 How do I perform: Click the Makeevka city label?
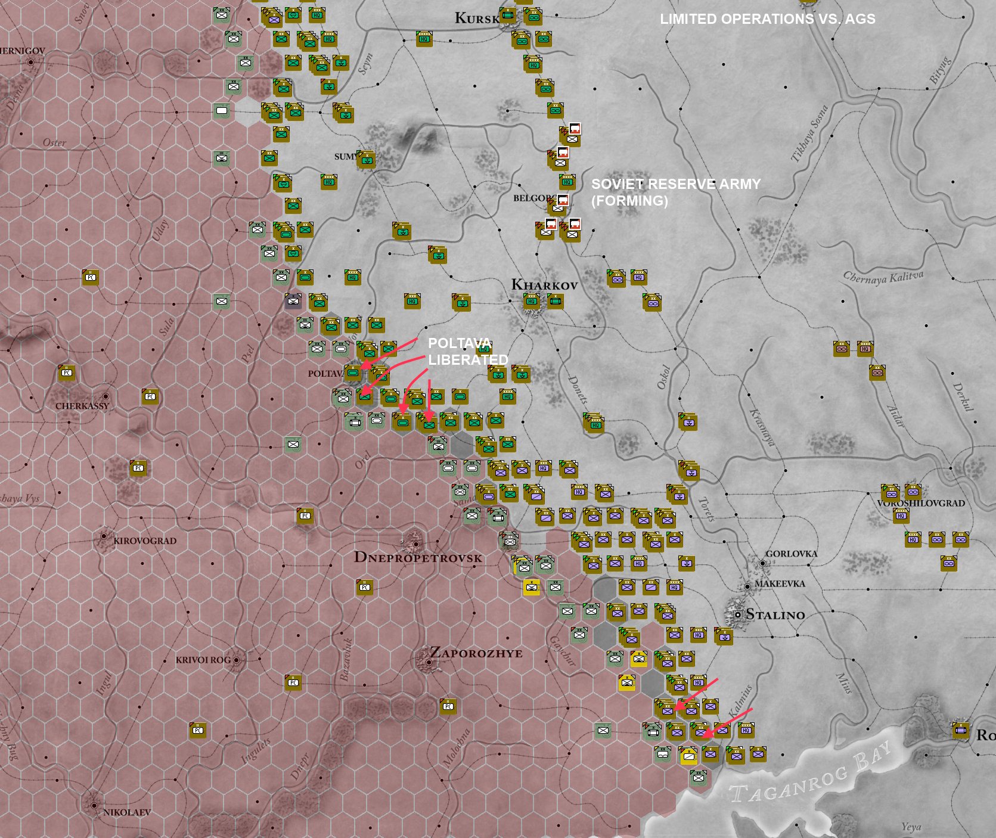pyautogui.click(x=780, y=584)
